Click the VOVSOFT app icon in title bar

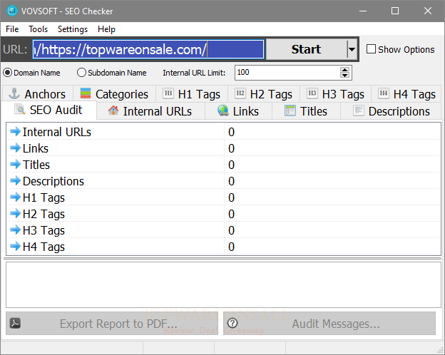point(12,11)
